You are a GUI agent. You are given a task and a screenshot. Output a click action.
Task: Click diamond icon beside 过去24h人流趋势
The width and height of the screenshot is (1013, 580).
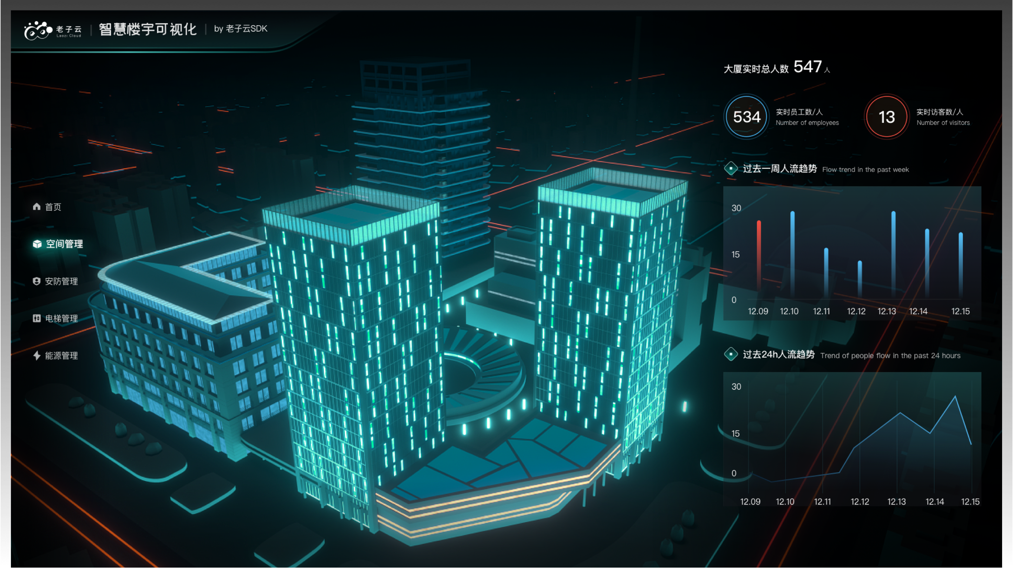coord(731,354)
